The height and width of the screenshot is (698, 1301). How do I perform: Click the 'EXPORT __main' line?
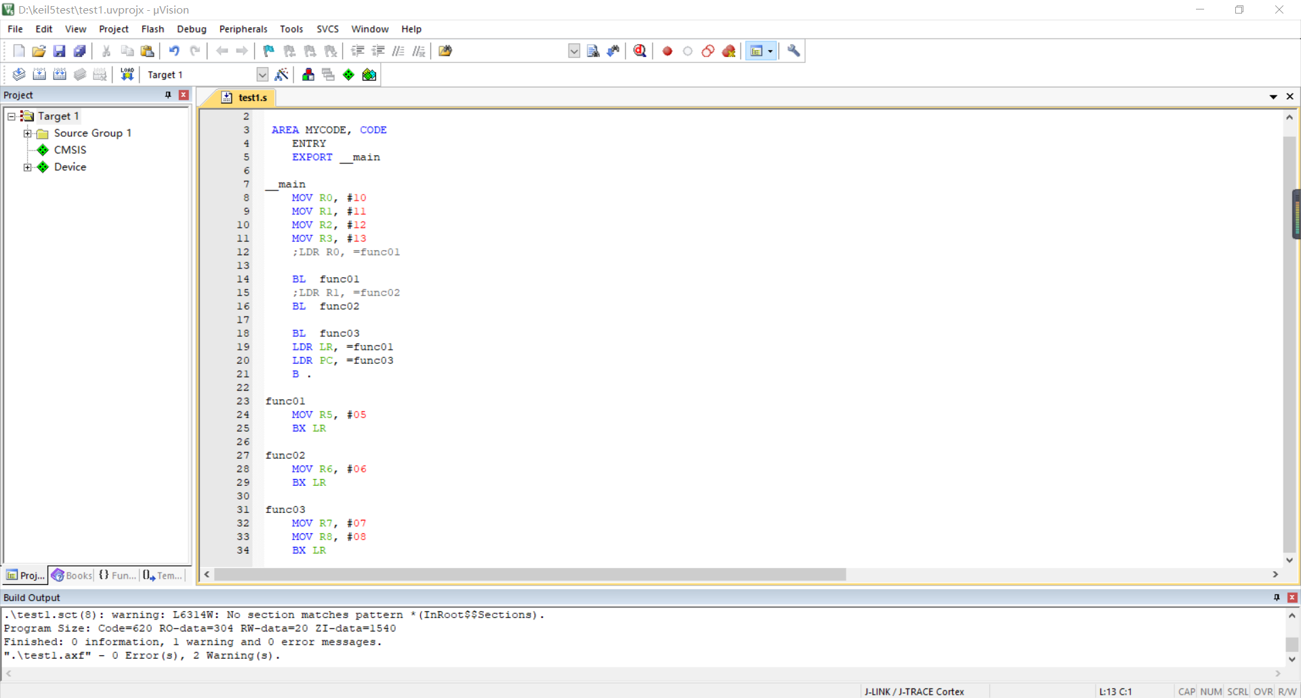pyautogui.click(x=336, y=157)
